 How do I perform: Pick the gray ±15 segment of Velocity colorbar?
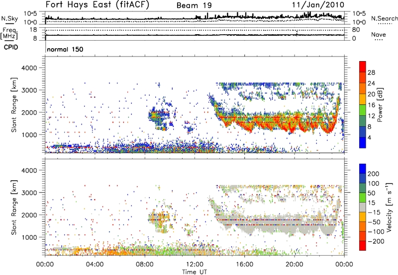(x=363, y=207)
